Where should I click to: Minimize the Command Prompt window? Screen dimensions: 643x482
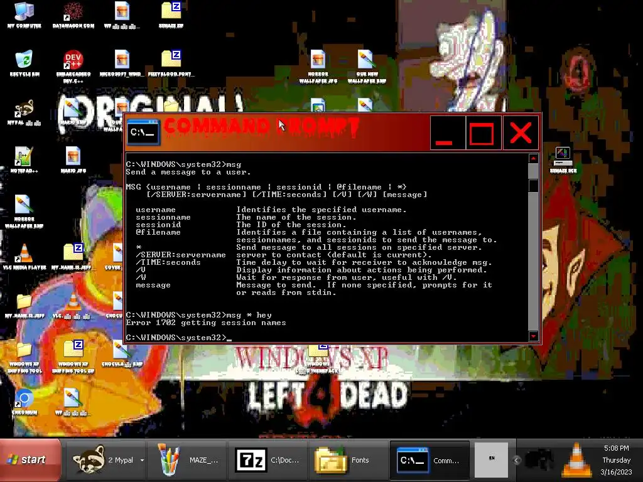tap(447, 133)
